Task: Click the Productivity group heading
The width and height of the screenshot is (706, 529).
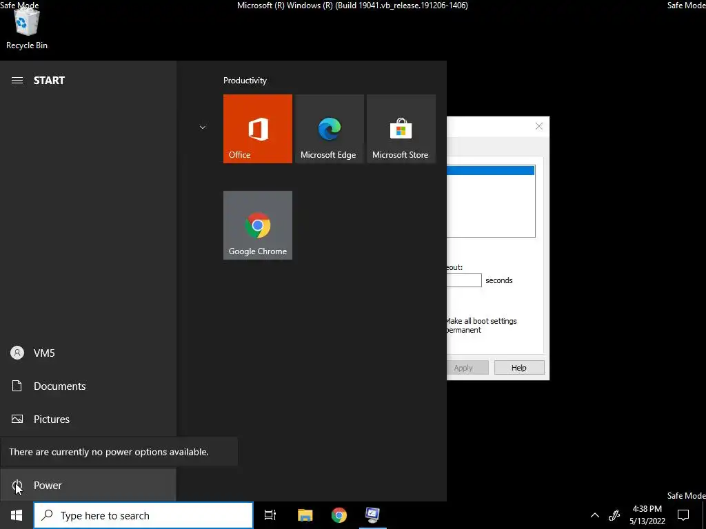Action: click(245, 81)
